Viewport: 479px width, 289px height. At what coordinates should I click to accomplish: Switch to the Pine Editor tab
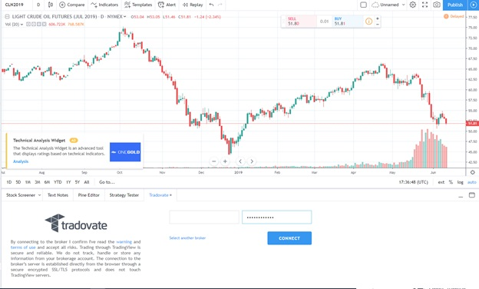88,195
